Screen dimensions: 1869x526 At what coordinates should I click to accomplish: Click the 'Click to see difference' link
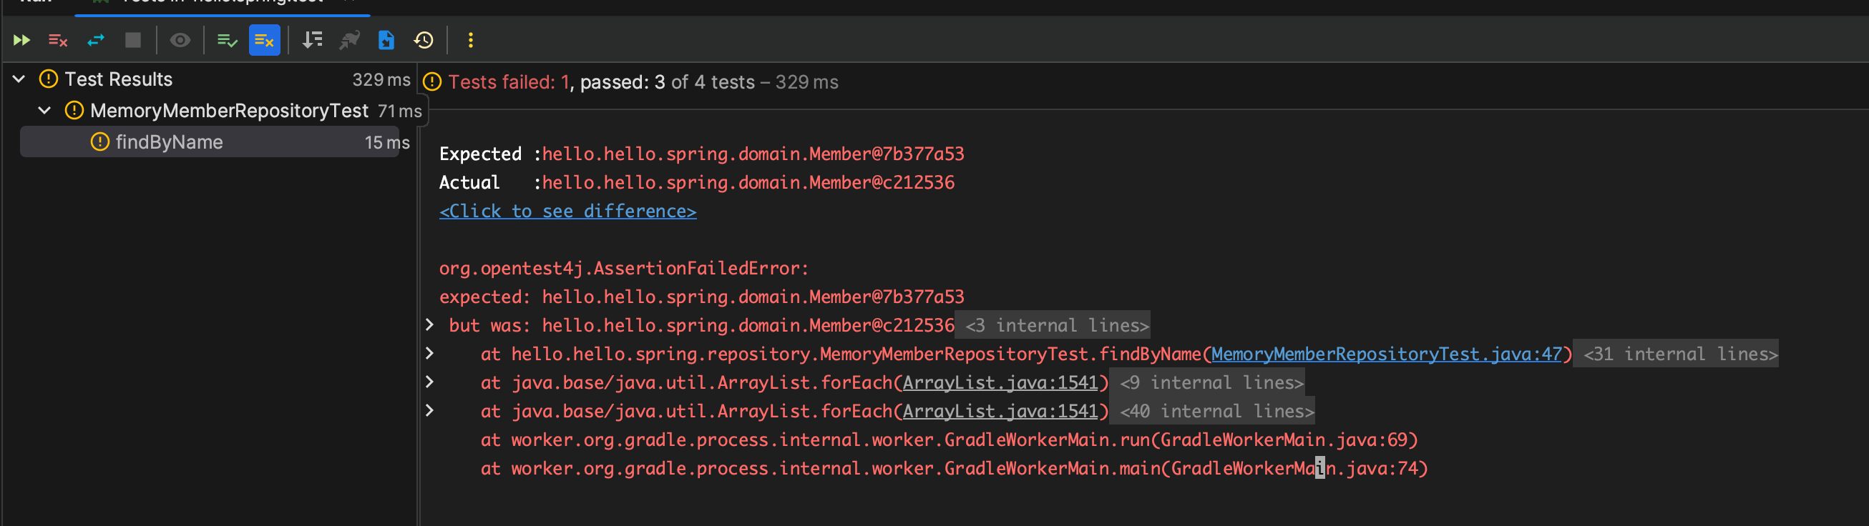(x=567, y=211)
